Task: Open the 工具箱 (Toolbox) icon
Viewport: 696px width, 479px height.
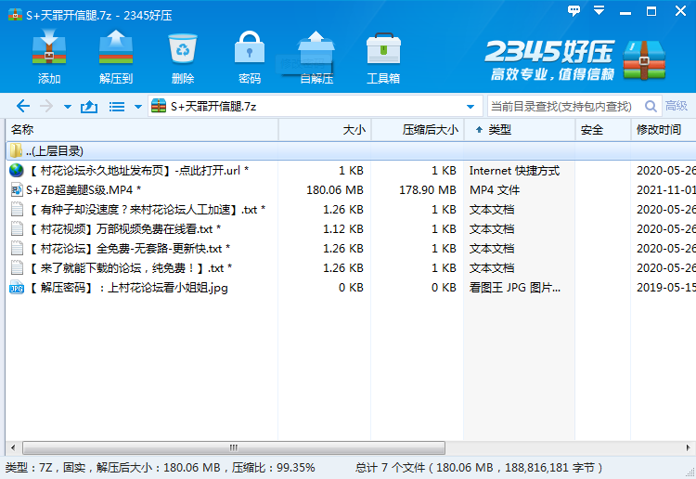Action: pyautogui.click(x=383, y=57)
